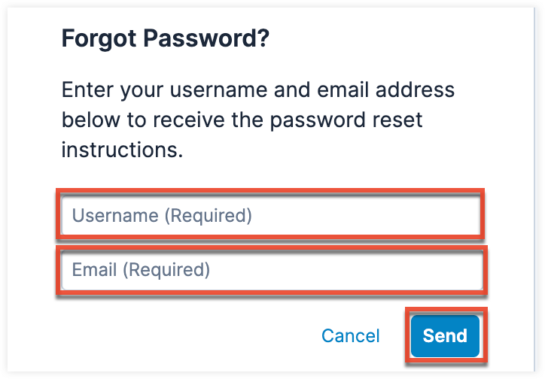Select the field with Username placeholder
The image size is (545, 379).
(x=269, y=216)
